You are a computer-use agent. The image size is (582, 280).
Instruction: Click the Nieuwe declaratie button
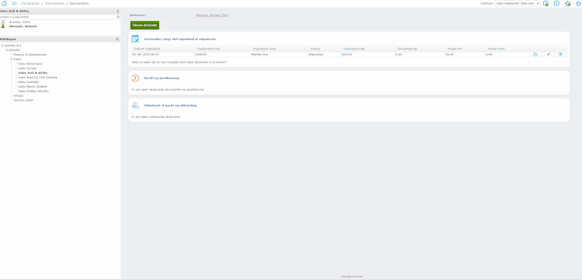(x=144, y=25)
